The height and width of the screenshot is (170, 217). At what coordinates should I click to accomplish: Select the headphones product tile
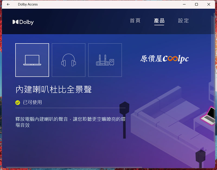pos(69,60)
